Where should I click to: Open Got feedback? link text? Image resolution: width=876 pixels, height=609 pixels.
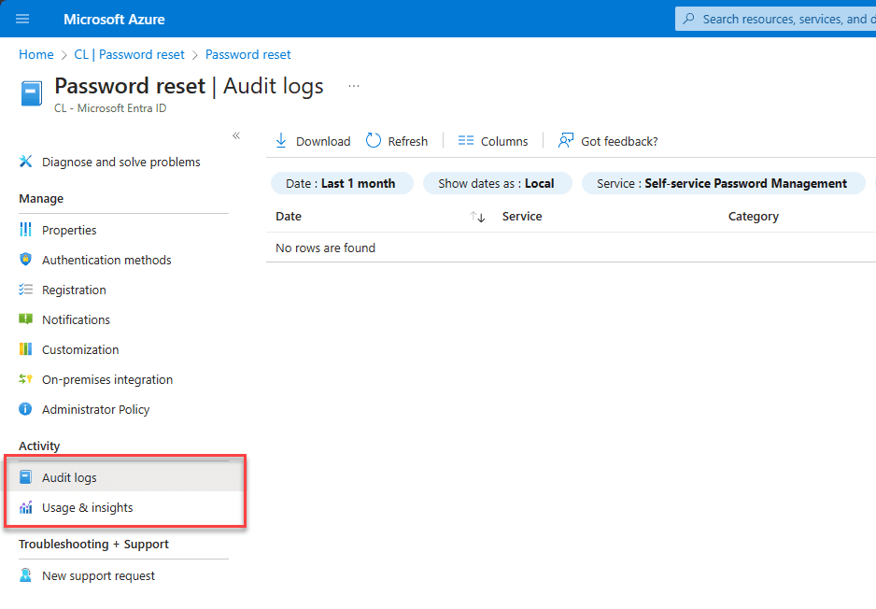click(x=619, y=142)
